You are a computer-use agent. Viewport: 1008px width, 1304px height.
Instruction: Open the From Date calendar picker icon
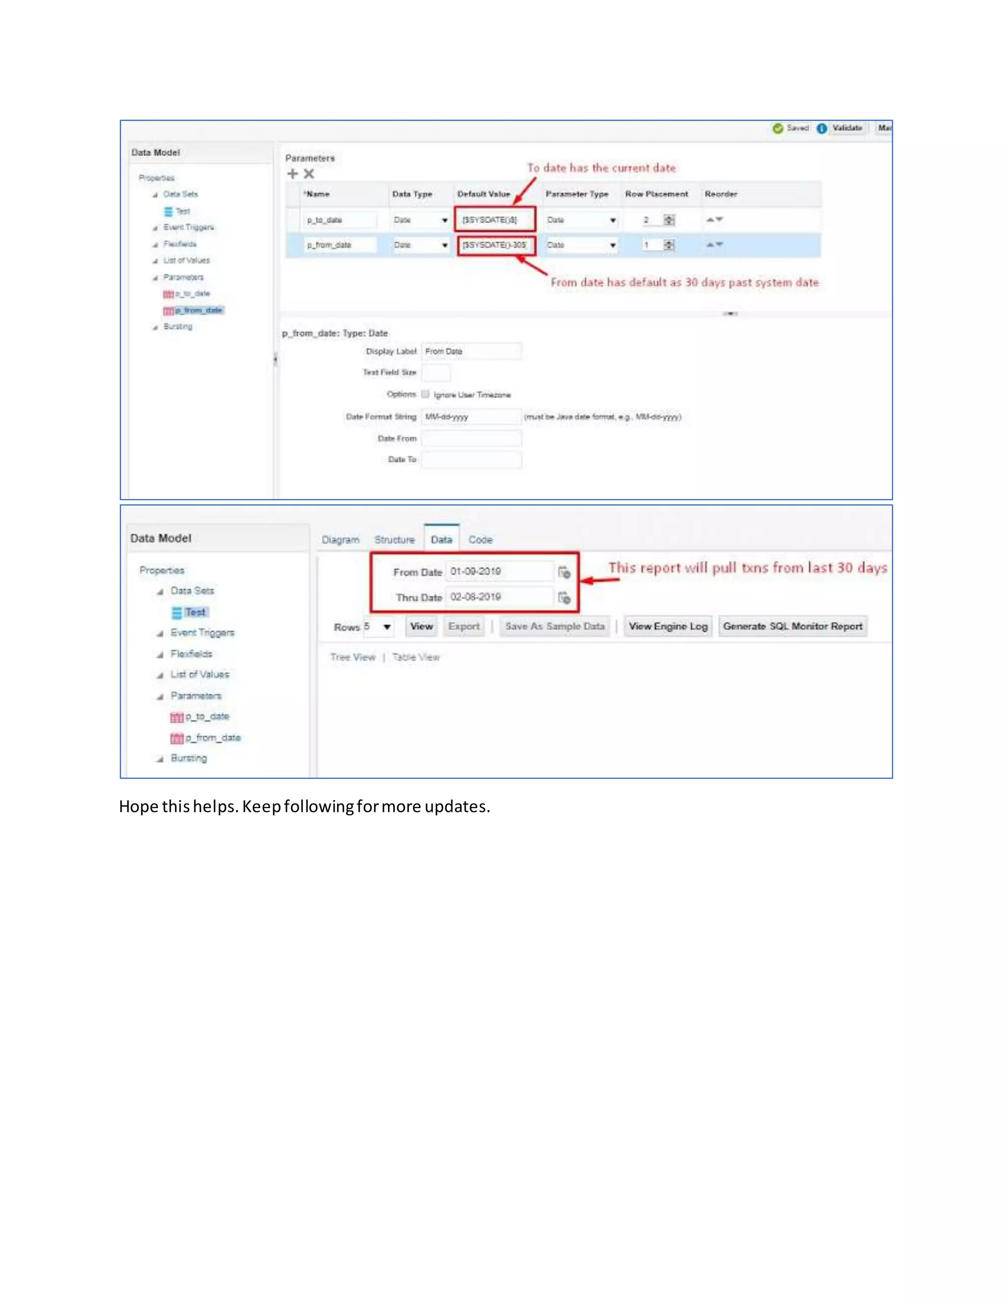click(564, 572)
